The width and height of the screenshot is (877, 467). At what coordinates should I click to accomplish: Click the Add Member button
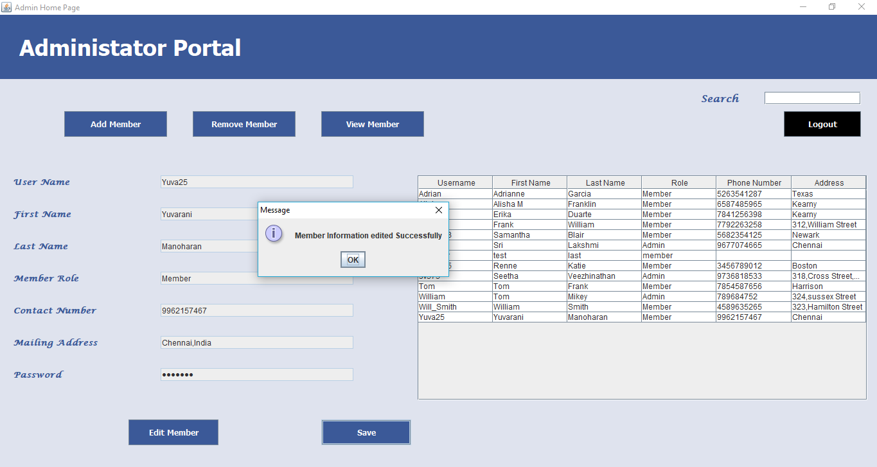pyautogui.click(x=116, y=124)
